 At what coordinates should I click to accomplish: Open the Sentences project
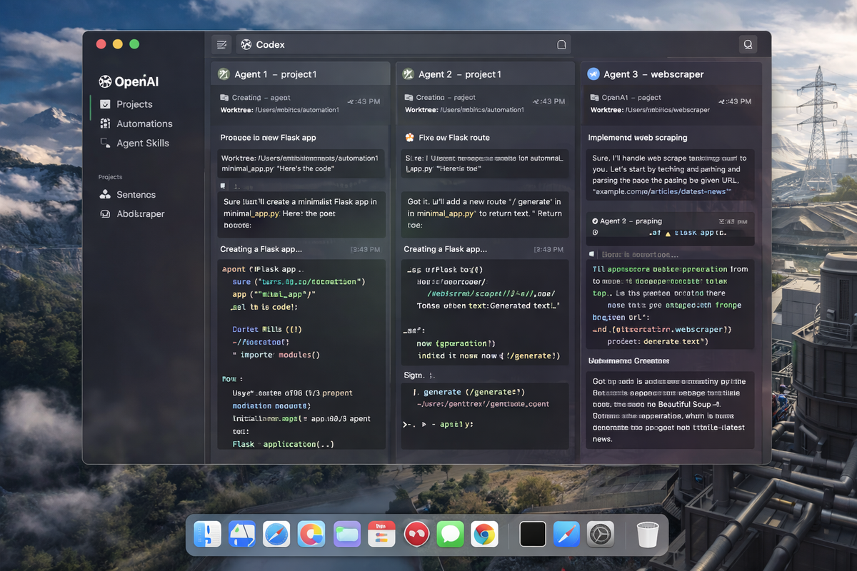pos(134,194)
